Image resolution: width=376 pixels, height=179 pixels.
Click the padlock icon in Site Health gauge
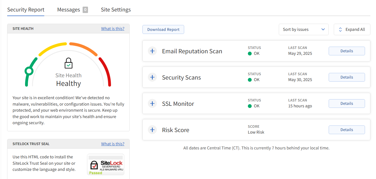click(68, 63)
